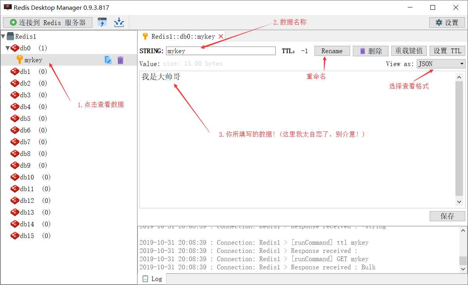Maximize the Redis Desktop Manager window
This screenshot has height=285, width=468.
coord(433,7)
